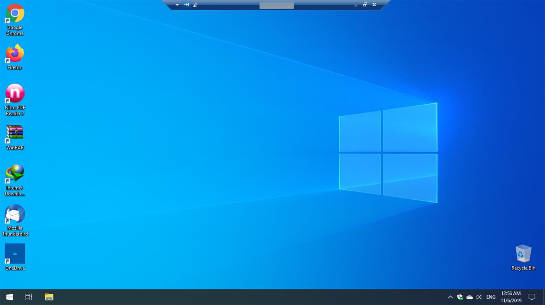The width and height of the screenshot is (545, 305).
Task: View connection quality signal bars
Action: click(x=195, y=5)
